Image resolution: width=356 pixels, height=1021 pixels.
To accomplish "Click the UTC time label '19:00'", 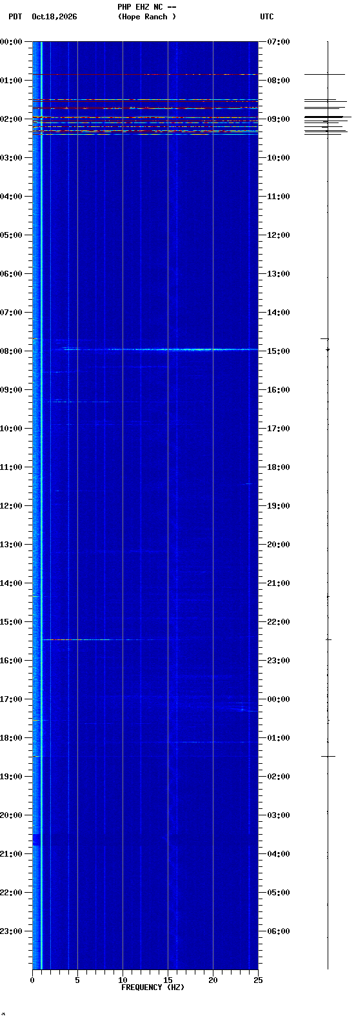I will tap(279, 506).
